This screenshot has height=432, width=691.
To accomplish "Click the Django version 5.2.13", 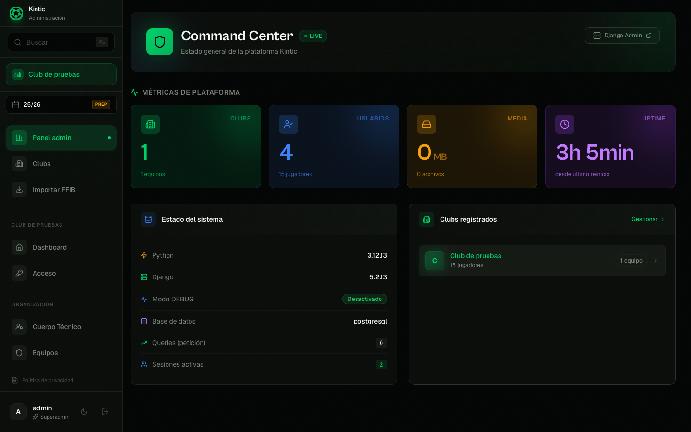I will coord(378,277).
